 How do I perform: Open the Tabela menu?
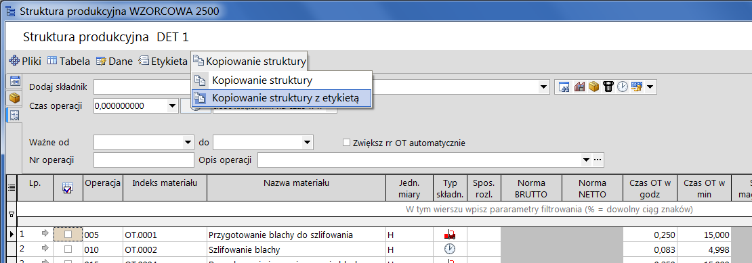click(68, 62)
